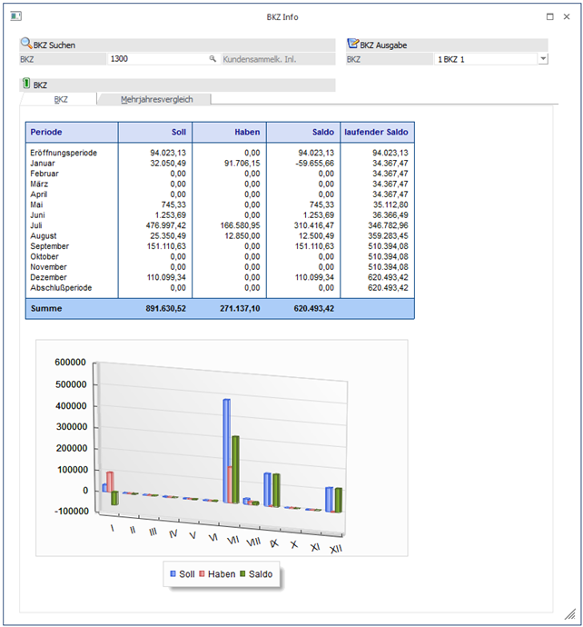Select the BKZ tab
This screenshot has height=627, width=583.
point(61,99)
